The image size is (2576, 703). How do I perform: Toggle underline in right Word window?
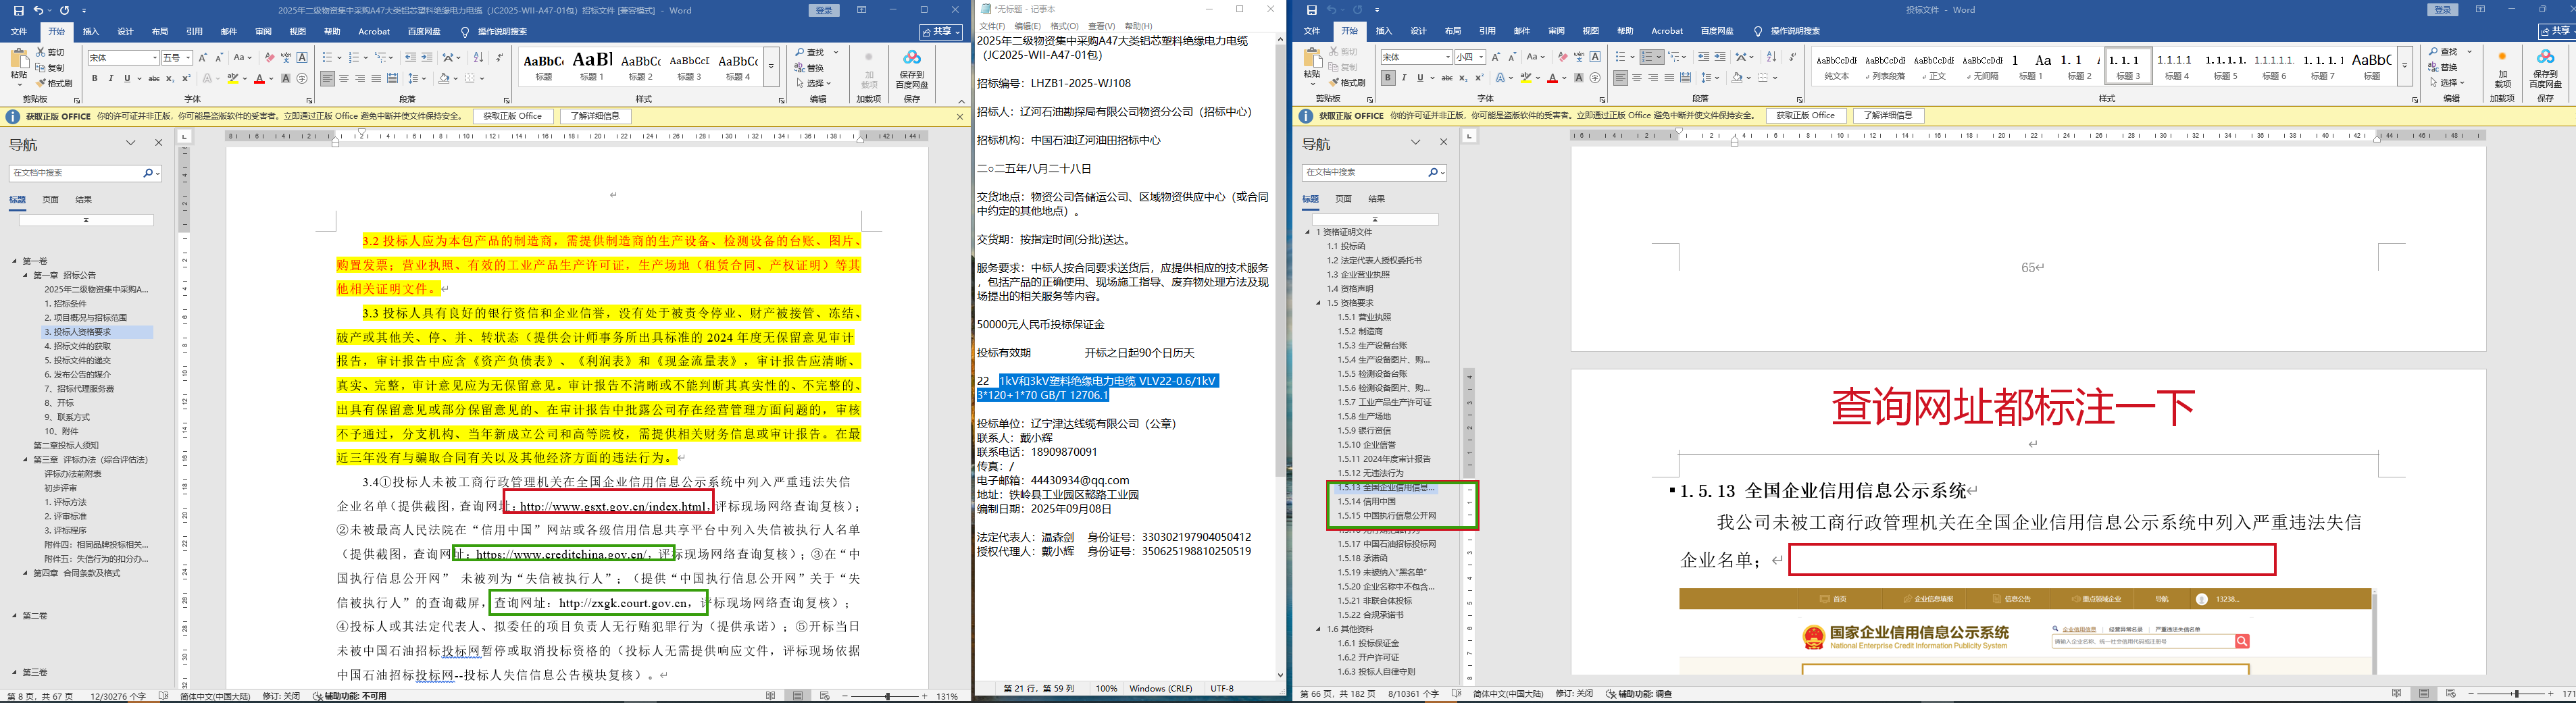point(1420,78)
